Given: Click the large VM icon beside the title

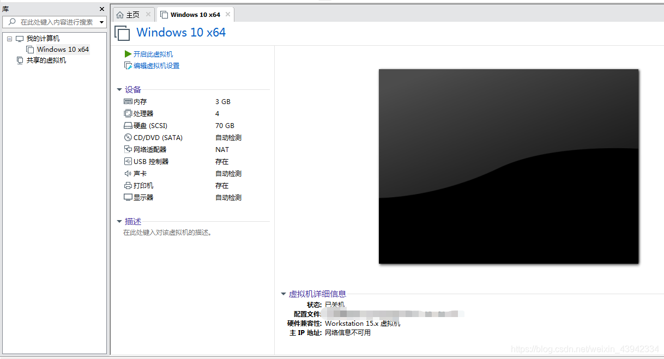Looking at the screenshot, I should (x=123, y=33).
